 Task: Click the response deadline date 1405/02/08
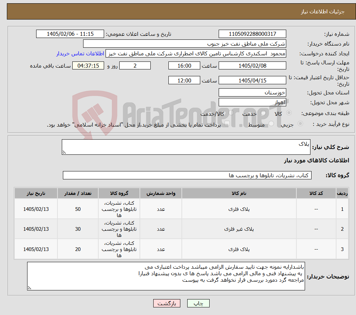point(252,65)
